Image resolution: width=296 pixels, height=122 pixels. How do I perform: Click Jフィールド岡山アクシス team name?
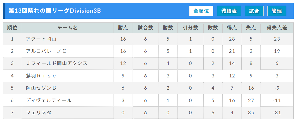(x=57, y=63)
